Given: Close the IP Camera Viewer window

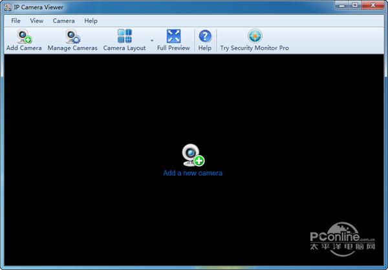Looking at the screenshot, I should point(373,5).
